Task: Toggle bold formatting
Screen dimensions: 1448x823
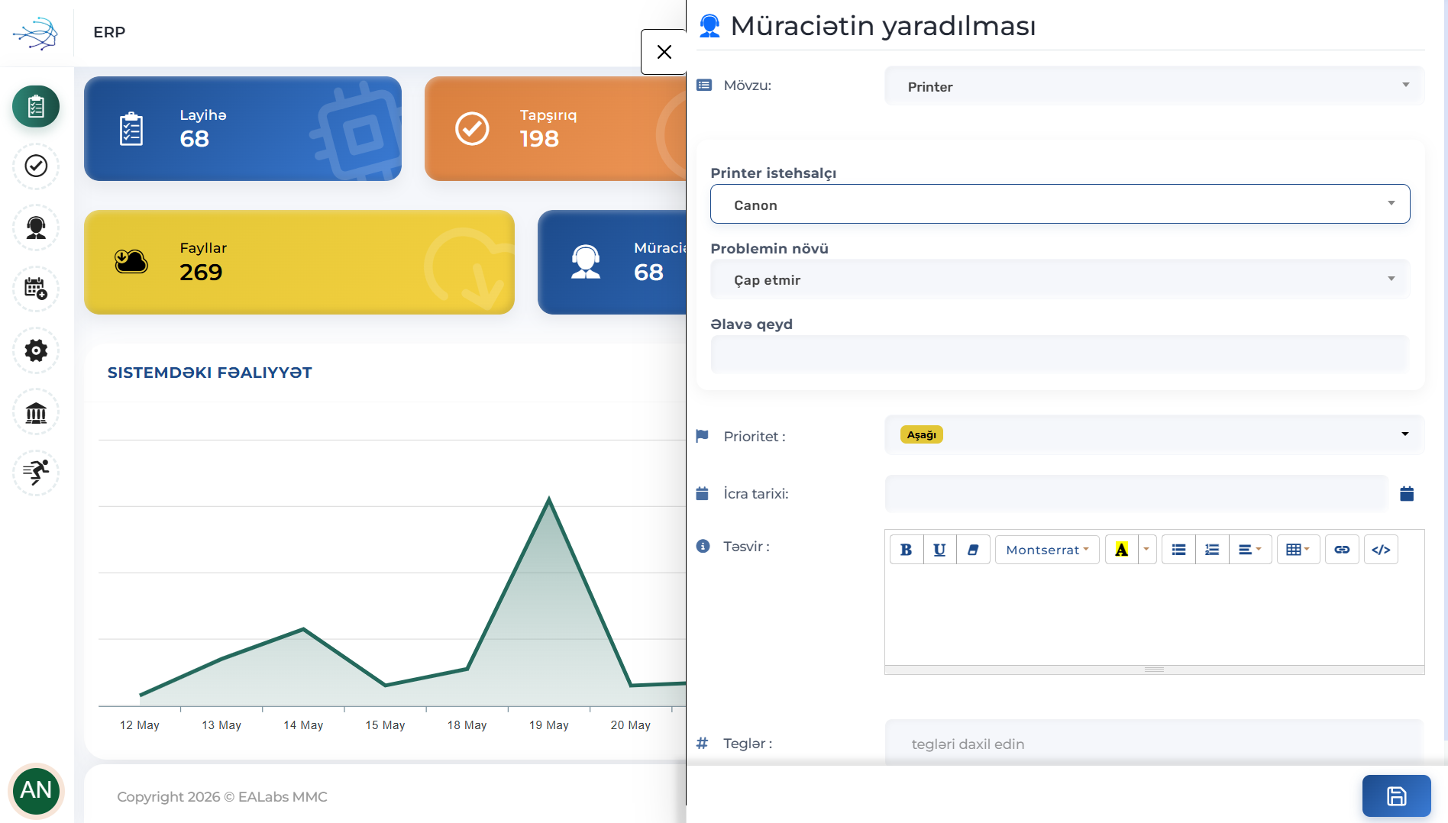Action: [x=907, y=550]
